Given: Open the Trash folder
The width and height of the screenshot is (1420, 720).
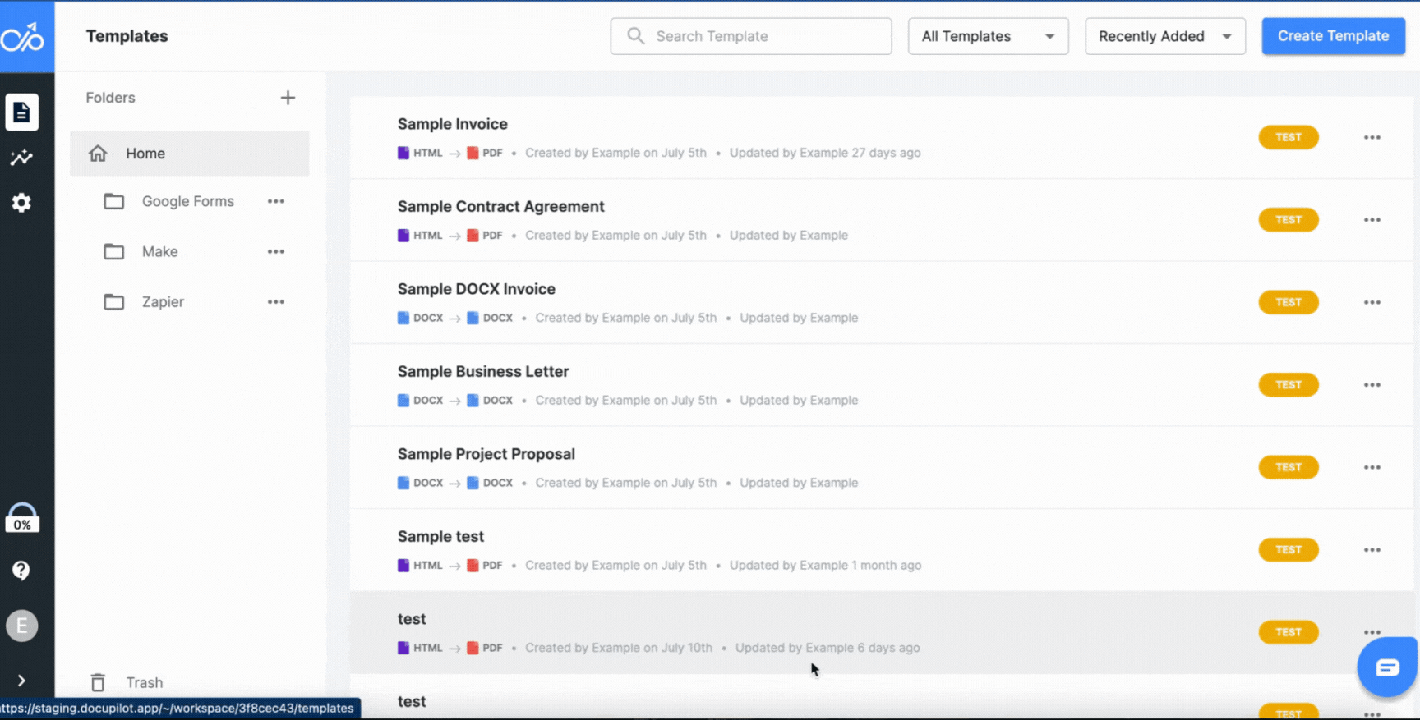Looking at the screenshot, I should [144, 682].
